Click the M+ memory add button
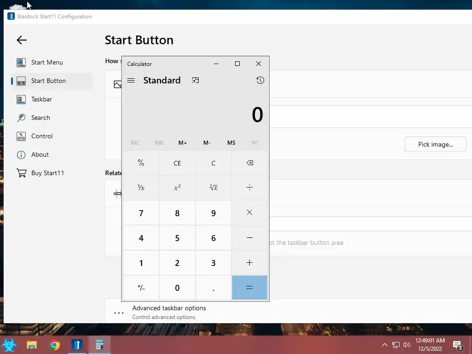 point(183,143)
